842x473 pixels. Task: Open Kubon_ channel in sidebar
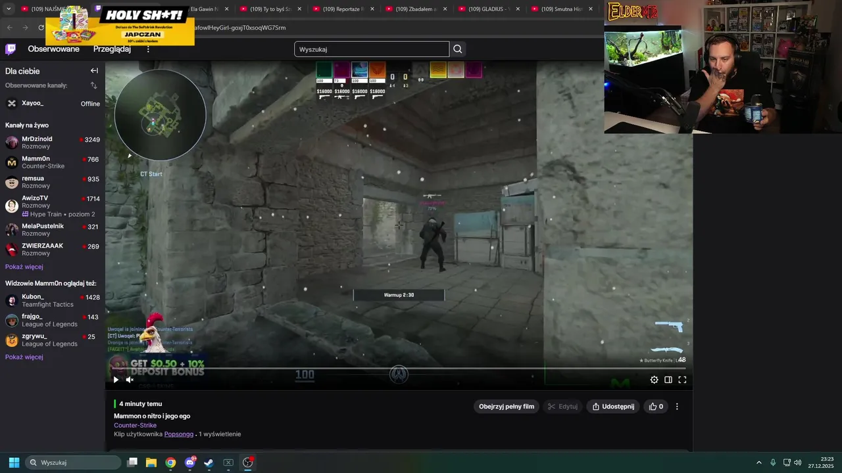(53, 300)
